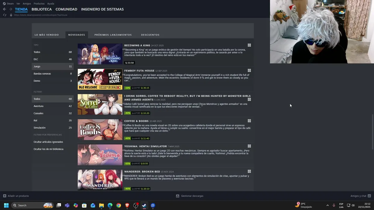
Task: Filter type by Todos under TIPO
Action: (53, 52)
